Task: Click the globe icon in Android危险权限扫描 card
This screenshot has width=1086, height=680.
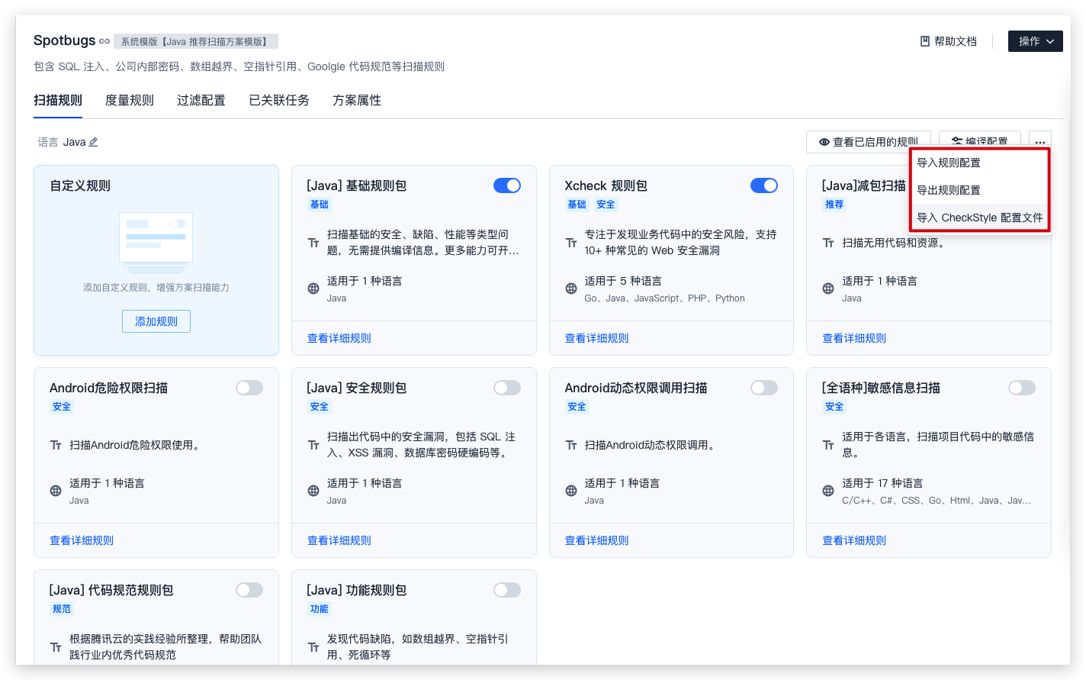Action: tap(56, 491)
